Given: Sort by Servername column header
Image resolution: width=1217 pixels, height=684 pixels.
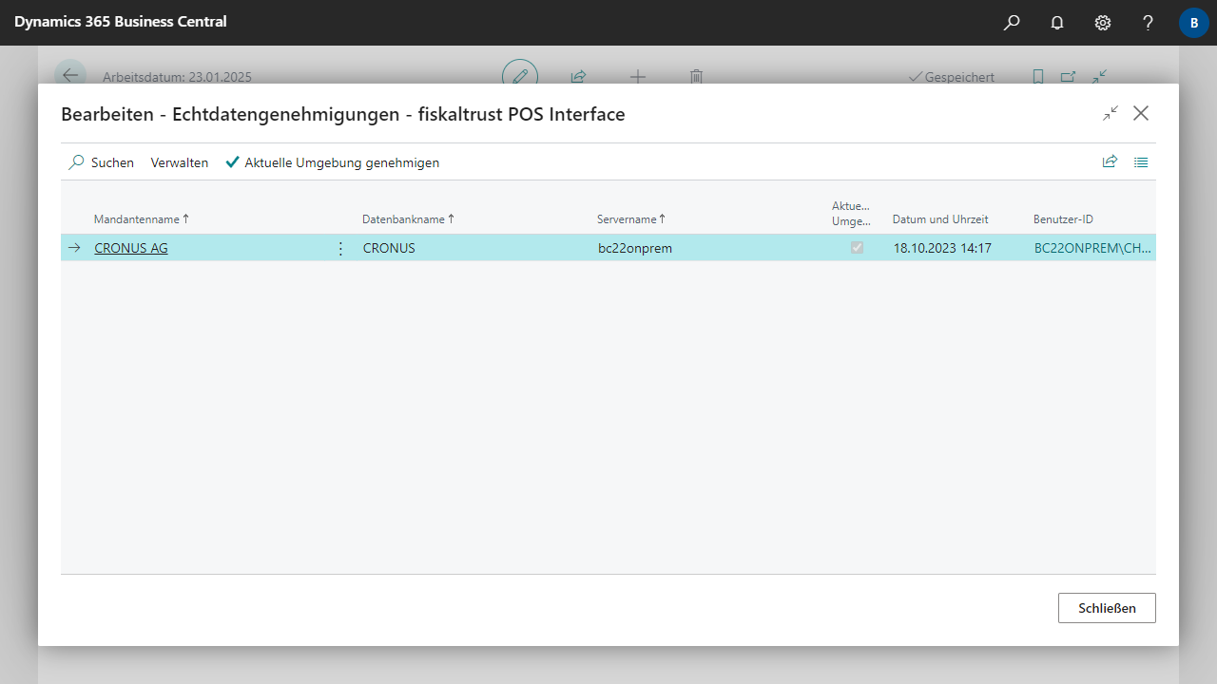Looking at the screenshot, I should (x=631, y=219).
